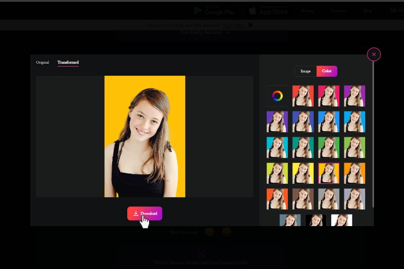Choose the deep purple background swatch in the second row
Viewport: 404px width, 269px height.
pos(277,122)
